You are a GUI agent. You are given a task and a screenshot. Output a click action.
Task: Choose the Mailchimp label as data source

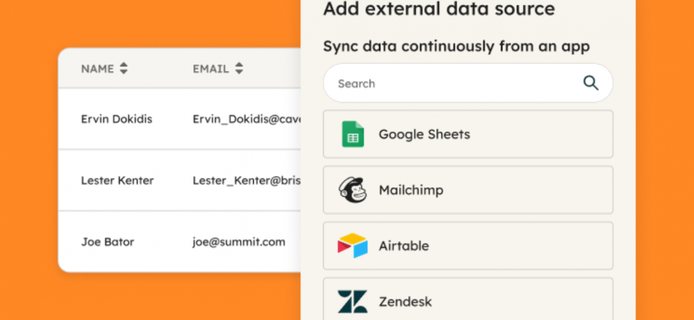(x=410, y=190)
